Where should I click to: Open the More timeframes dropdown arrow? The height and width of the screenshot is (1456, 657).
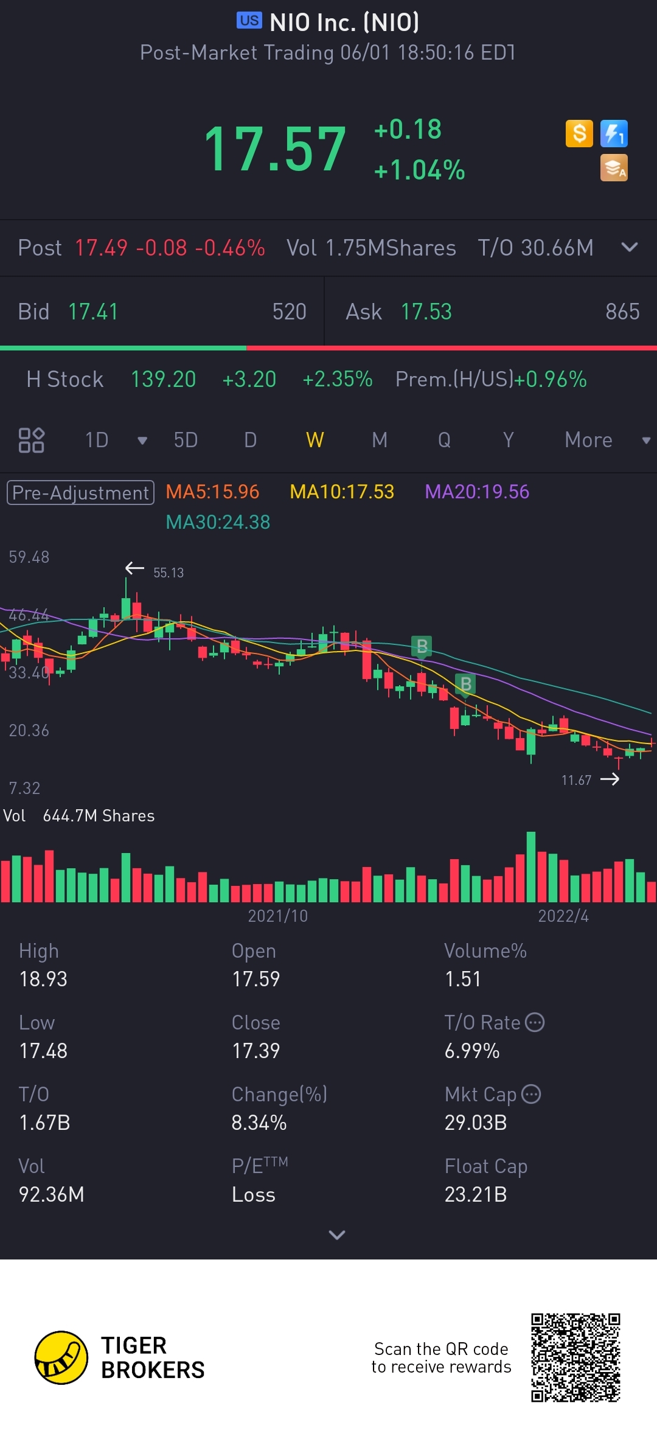pyautogui.click(x=646, y=441)
